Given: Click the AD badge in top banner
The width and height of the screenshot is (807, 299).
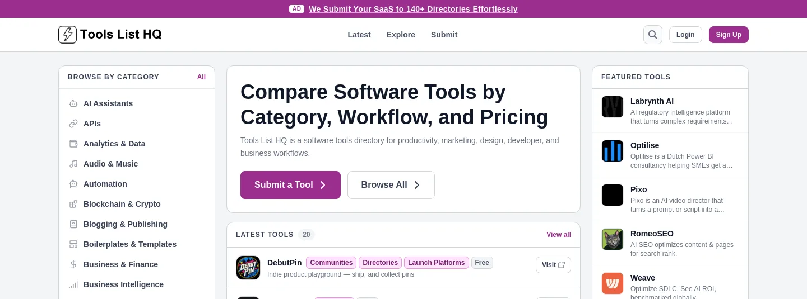Looking at the screenshot, I should point(297,9).
